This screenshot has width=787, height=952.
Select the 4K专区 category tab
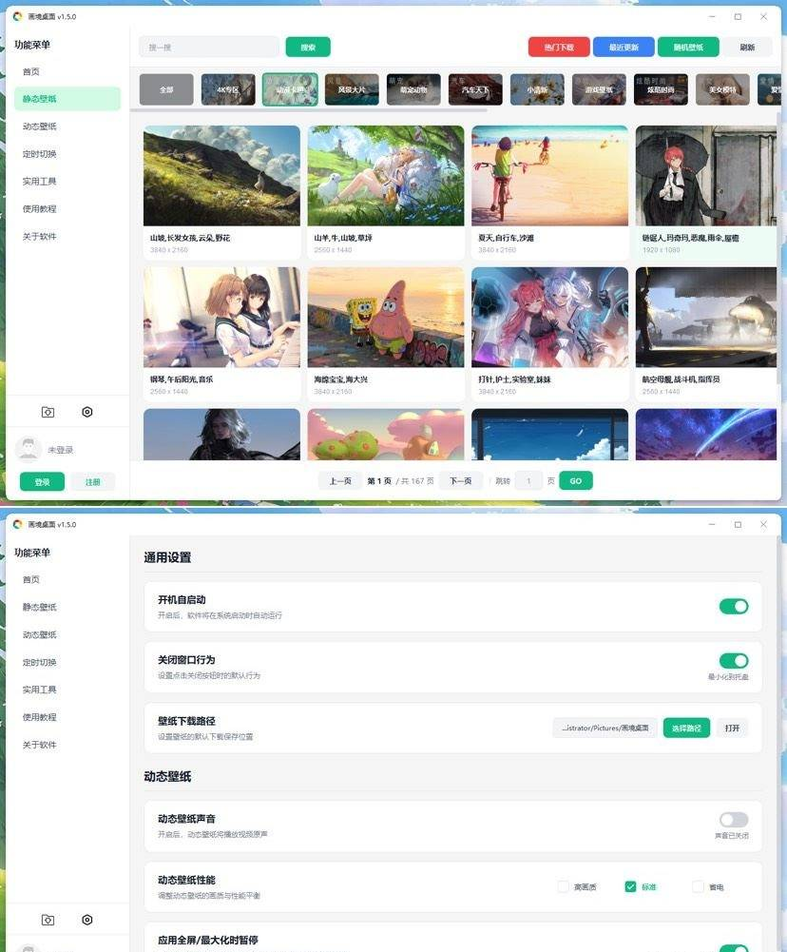[228, 89]
